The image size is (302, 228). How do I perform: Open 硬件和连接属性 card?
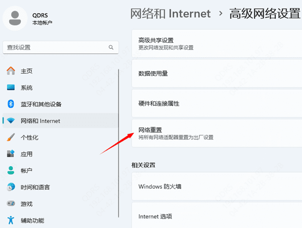pyautogui.click(x=217, y=103)
